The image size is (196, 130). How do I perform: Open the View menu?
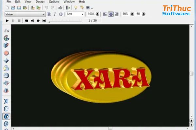[28, 2]
